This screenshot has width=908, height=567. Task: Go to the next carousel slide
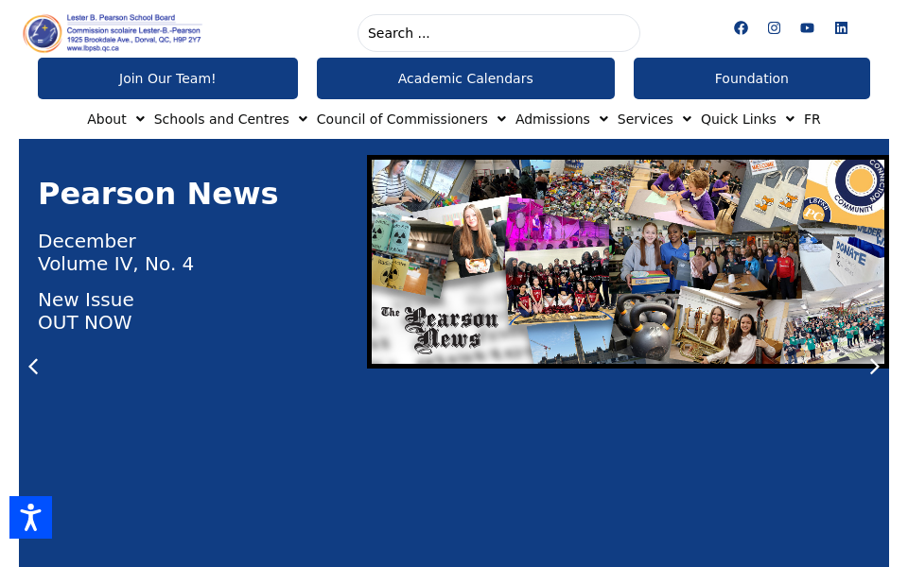(x=874, y=366)
